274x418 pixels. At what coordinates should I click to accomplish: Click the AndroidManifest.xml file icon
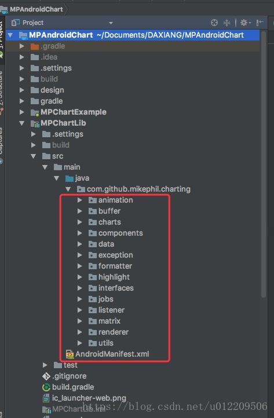[x=70, y=354]
